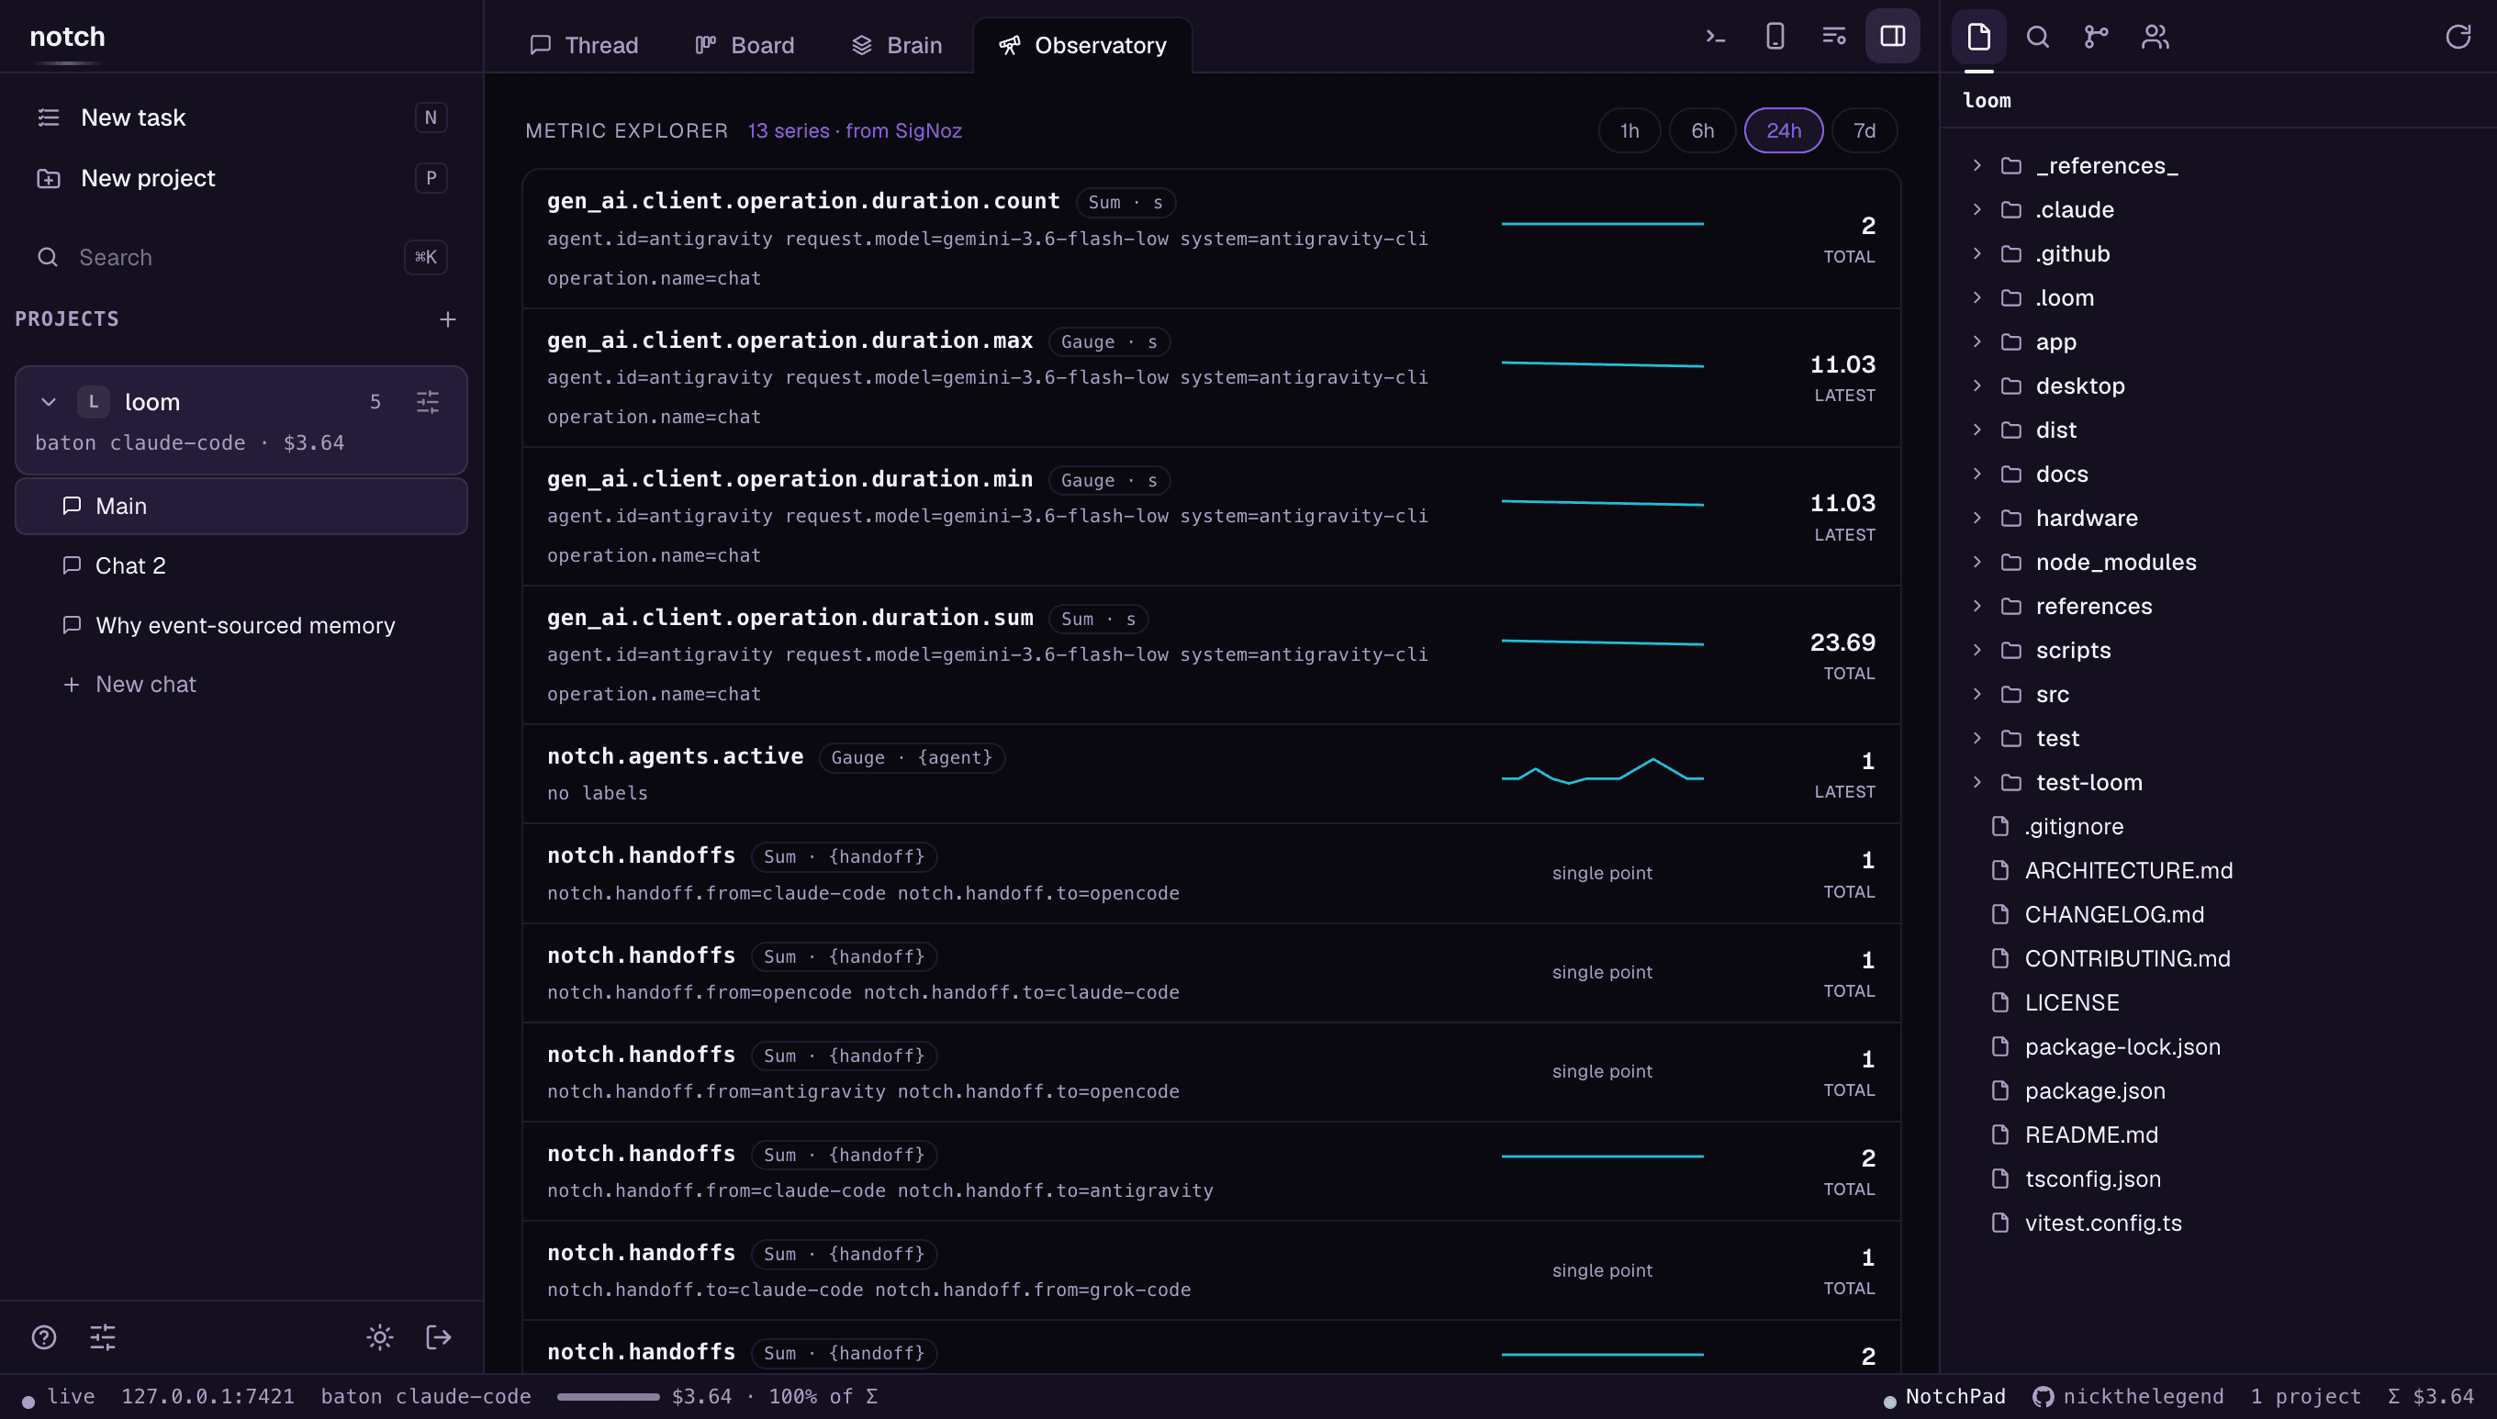Open the gen_ai.client.operation.duration.count metric row
2497x1419 pixels.
pyautogui.click(x=1212, y=240)
